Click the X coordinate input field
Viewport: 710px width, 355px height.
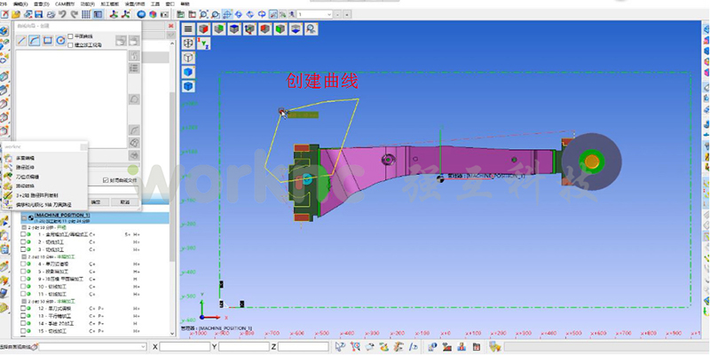pos(184,347)
